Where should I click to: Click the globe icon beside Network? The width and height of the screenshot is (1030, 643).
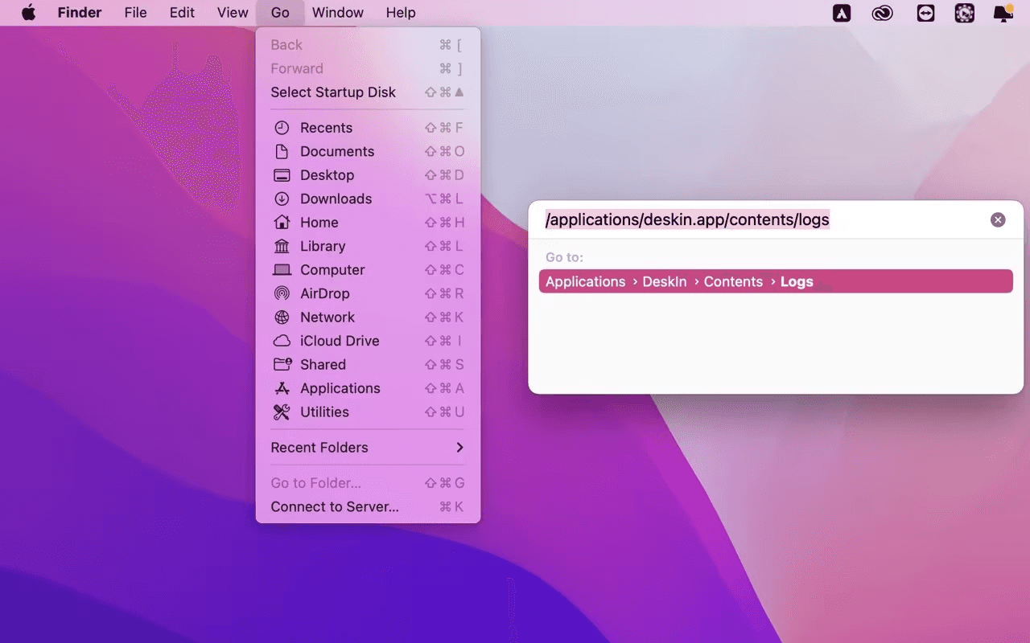click(x=282, y=317)
